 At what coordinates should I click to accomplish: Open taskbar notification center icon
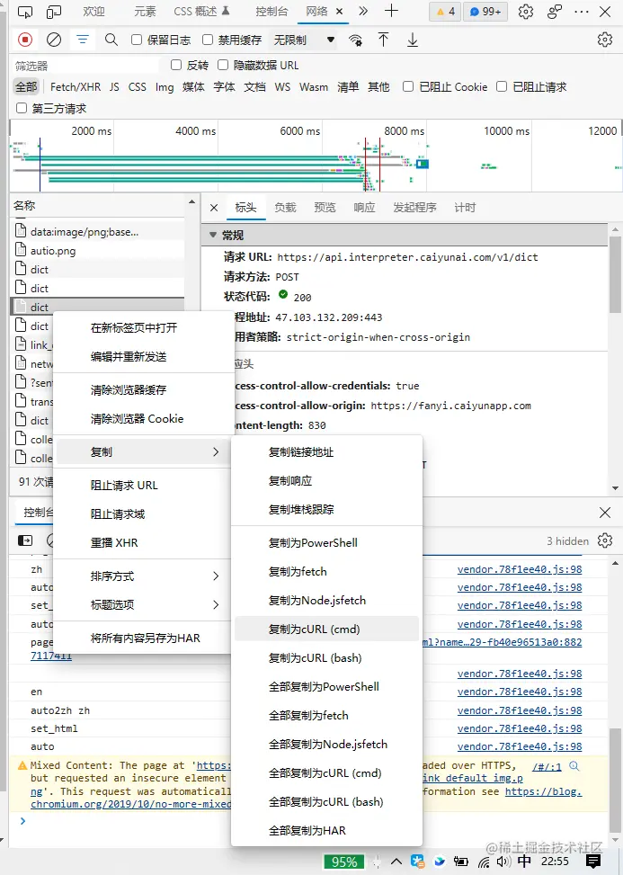[x=593, y=861]
